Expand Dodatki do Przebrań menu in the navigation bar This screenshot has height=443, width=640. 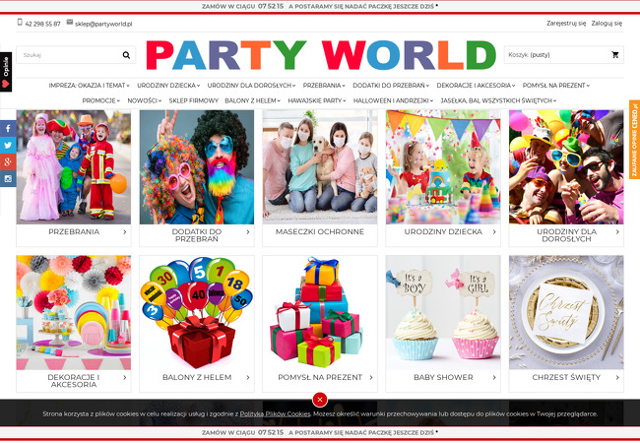[x=391, y=86]
